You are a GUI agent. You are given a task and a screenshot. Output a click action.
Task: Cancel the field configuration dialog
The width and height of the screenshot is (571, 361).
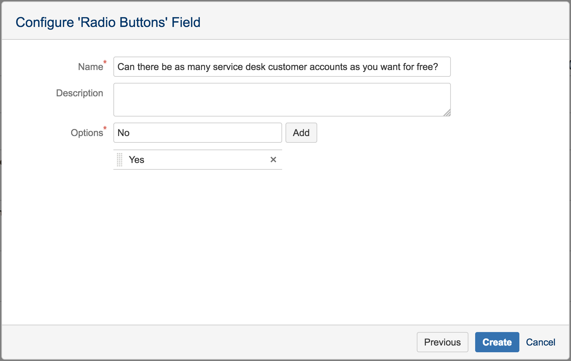[x=541, y=342]
